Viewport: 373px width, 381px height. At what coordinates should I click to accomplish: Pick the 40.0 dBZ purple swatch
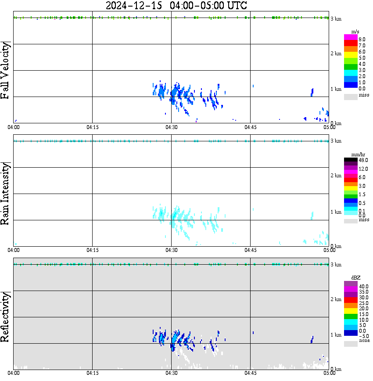[x=351, y=284]
